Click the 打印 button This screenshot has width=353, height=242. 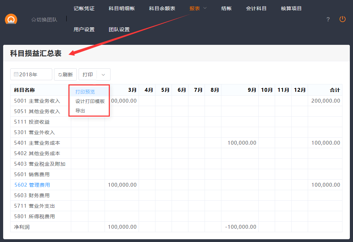coord(88,74)
